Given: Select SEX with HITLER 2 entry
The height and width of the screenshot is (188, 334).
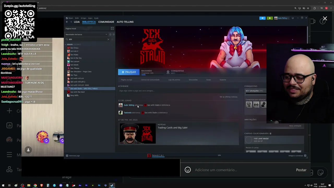Looking at the screenshot, I should (78, 82).
